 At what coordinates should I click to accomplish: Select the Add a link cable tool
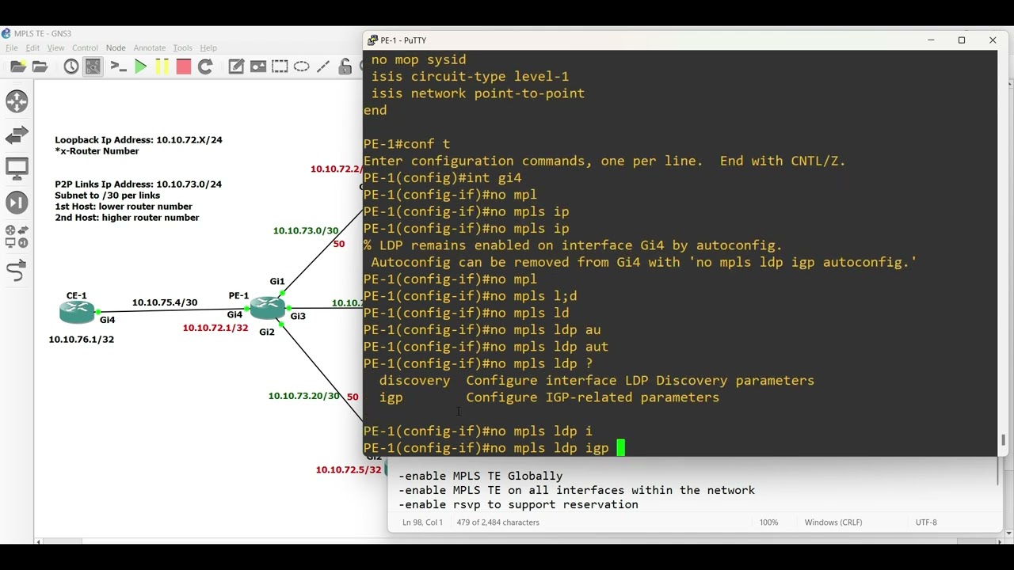click(x=17, y=271)
